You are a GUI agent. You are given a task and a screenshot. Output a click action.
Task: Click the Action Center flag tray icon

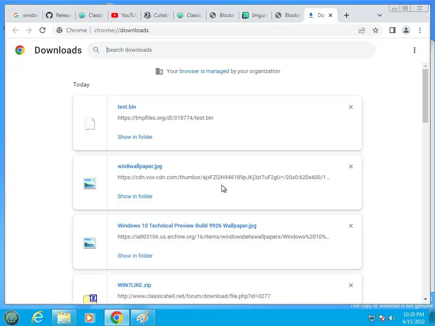(382, 318)
